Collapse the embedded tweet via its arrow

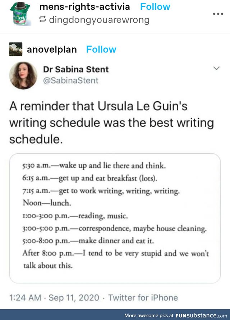[216, 68]
